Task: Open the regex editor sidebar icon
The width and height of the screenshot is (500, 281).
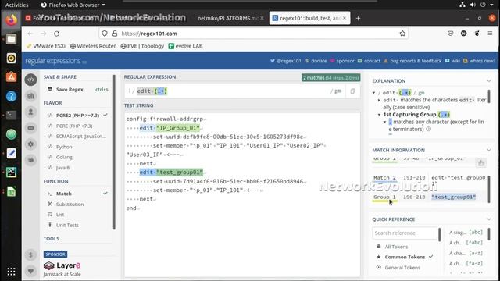Action: (x=30, y=80)
